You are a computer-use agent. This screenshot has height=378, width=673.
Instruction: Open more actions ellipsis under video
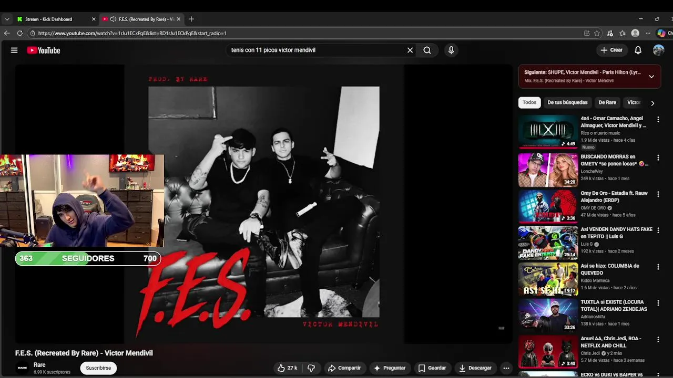click(x=506, y=368)
